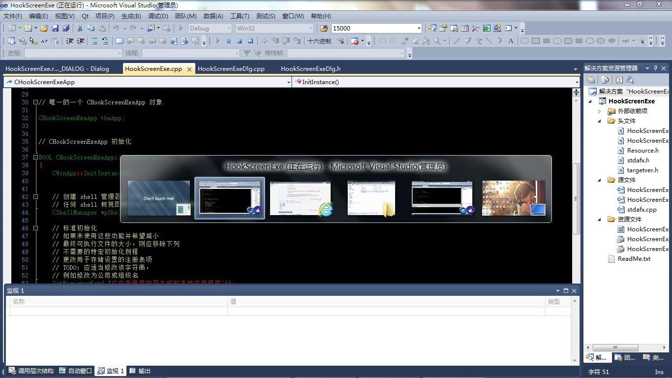Click the Properties icon in Solution Explorer toolbar

click(x=591, y=80)
